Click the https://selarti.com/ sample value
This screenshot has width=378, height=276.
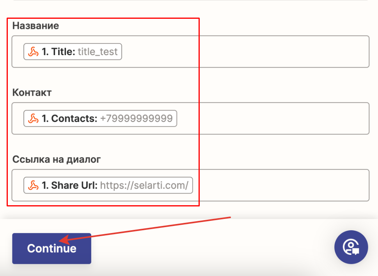coord(144,185)
